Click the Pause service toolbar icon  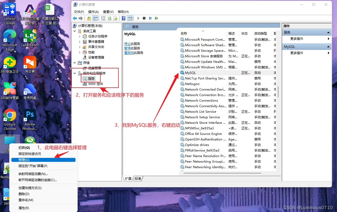[x=150, y=18]
